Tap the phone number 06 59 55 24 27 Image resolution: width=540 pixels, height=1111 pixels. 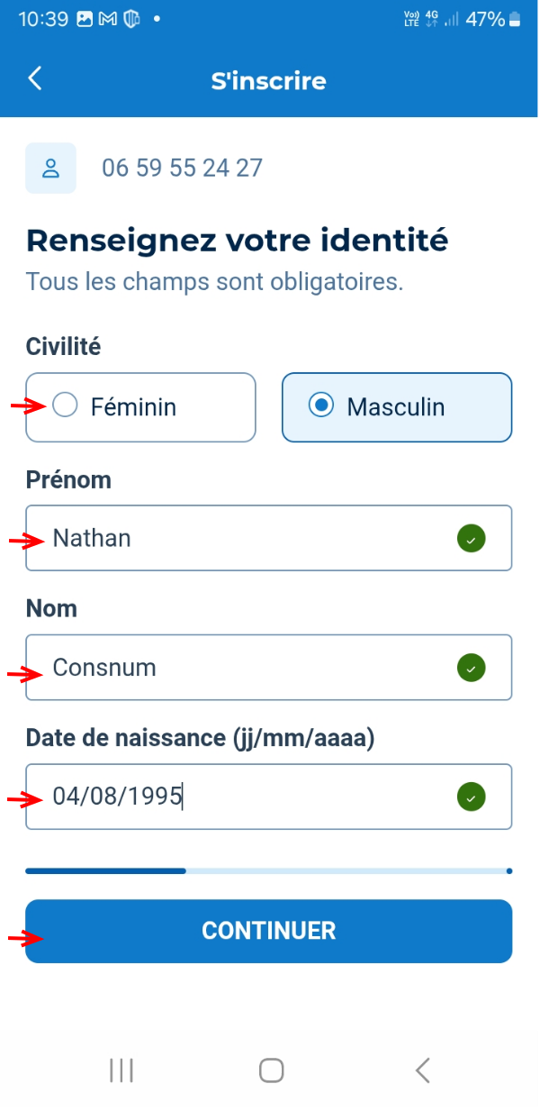tap(182, 168)
